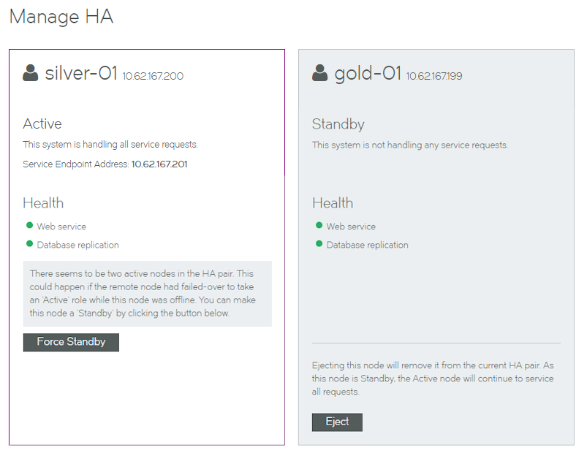The image size is (587, 456).
Task: Click the Force Standby button
Action: [71, 342]
